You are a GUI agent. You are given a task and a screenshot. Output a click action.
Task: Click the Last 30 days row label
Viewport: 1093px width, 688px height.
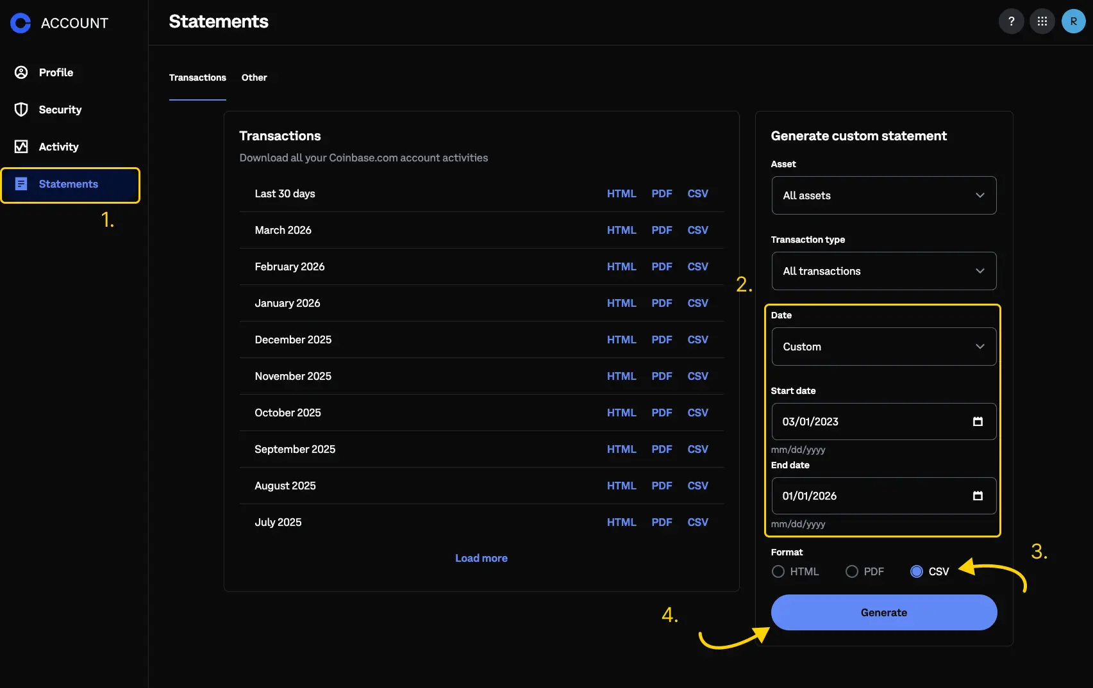pos(285,193)
